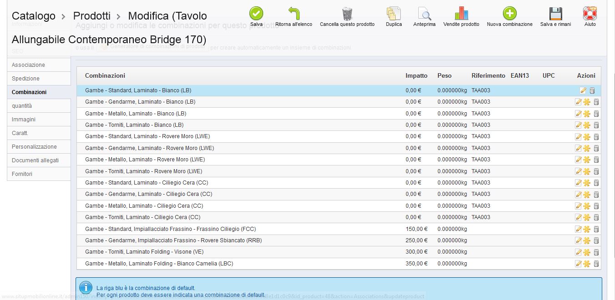
Task: Edit Frassino Ciliegio (FCC) combination
Action: [x=579, y=229]
